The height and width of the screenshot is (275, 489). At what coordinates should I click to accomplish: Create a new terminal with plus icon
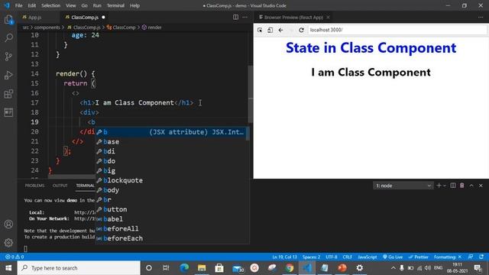439,186
